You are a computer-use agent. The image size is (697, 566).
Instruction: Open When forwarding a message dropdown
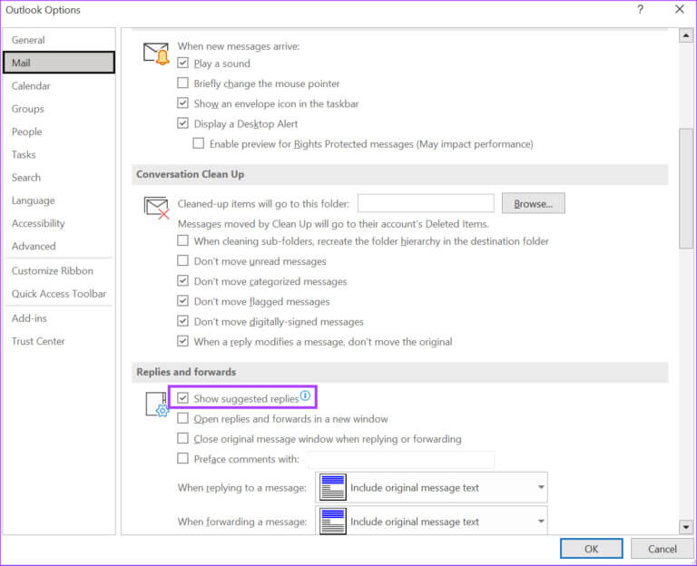coord(431,521)
